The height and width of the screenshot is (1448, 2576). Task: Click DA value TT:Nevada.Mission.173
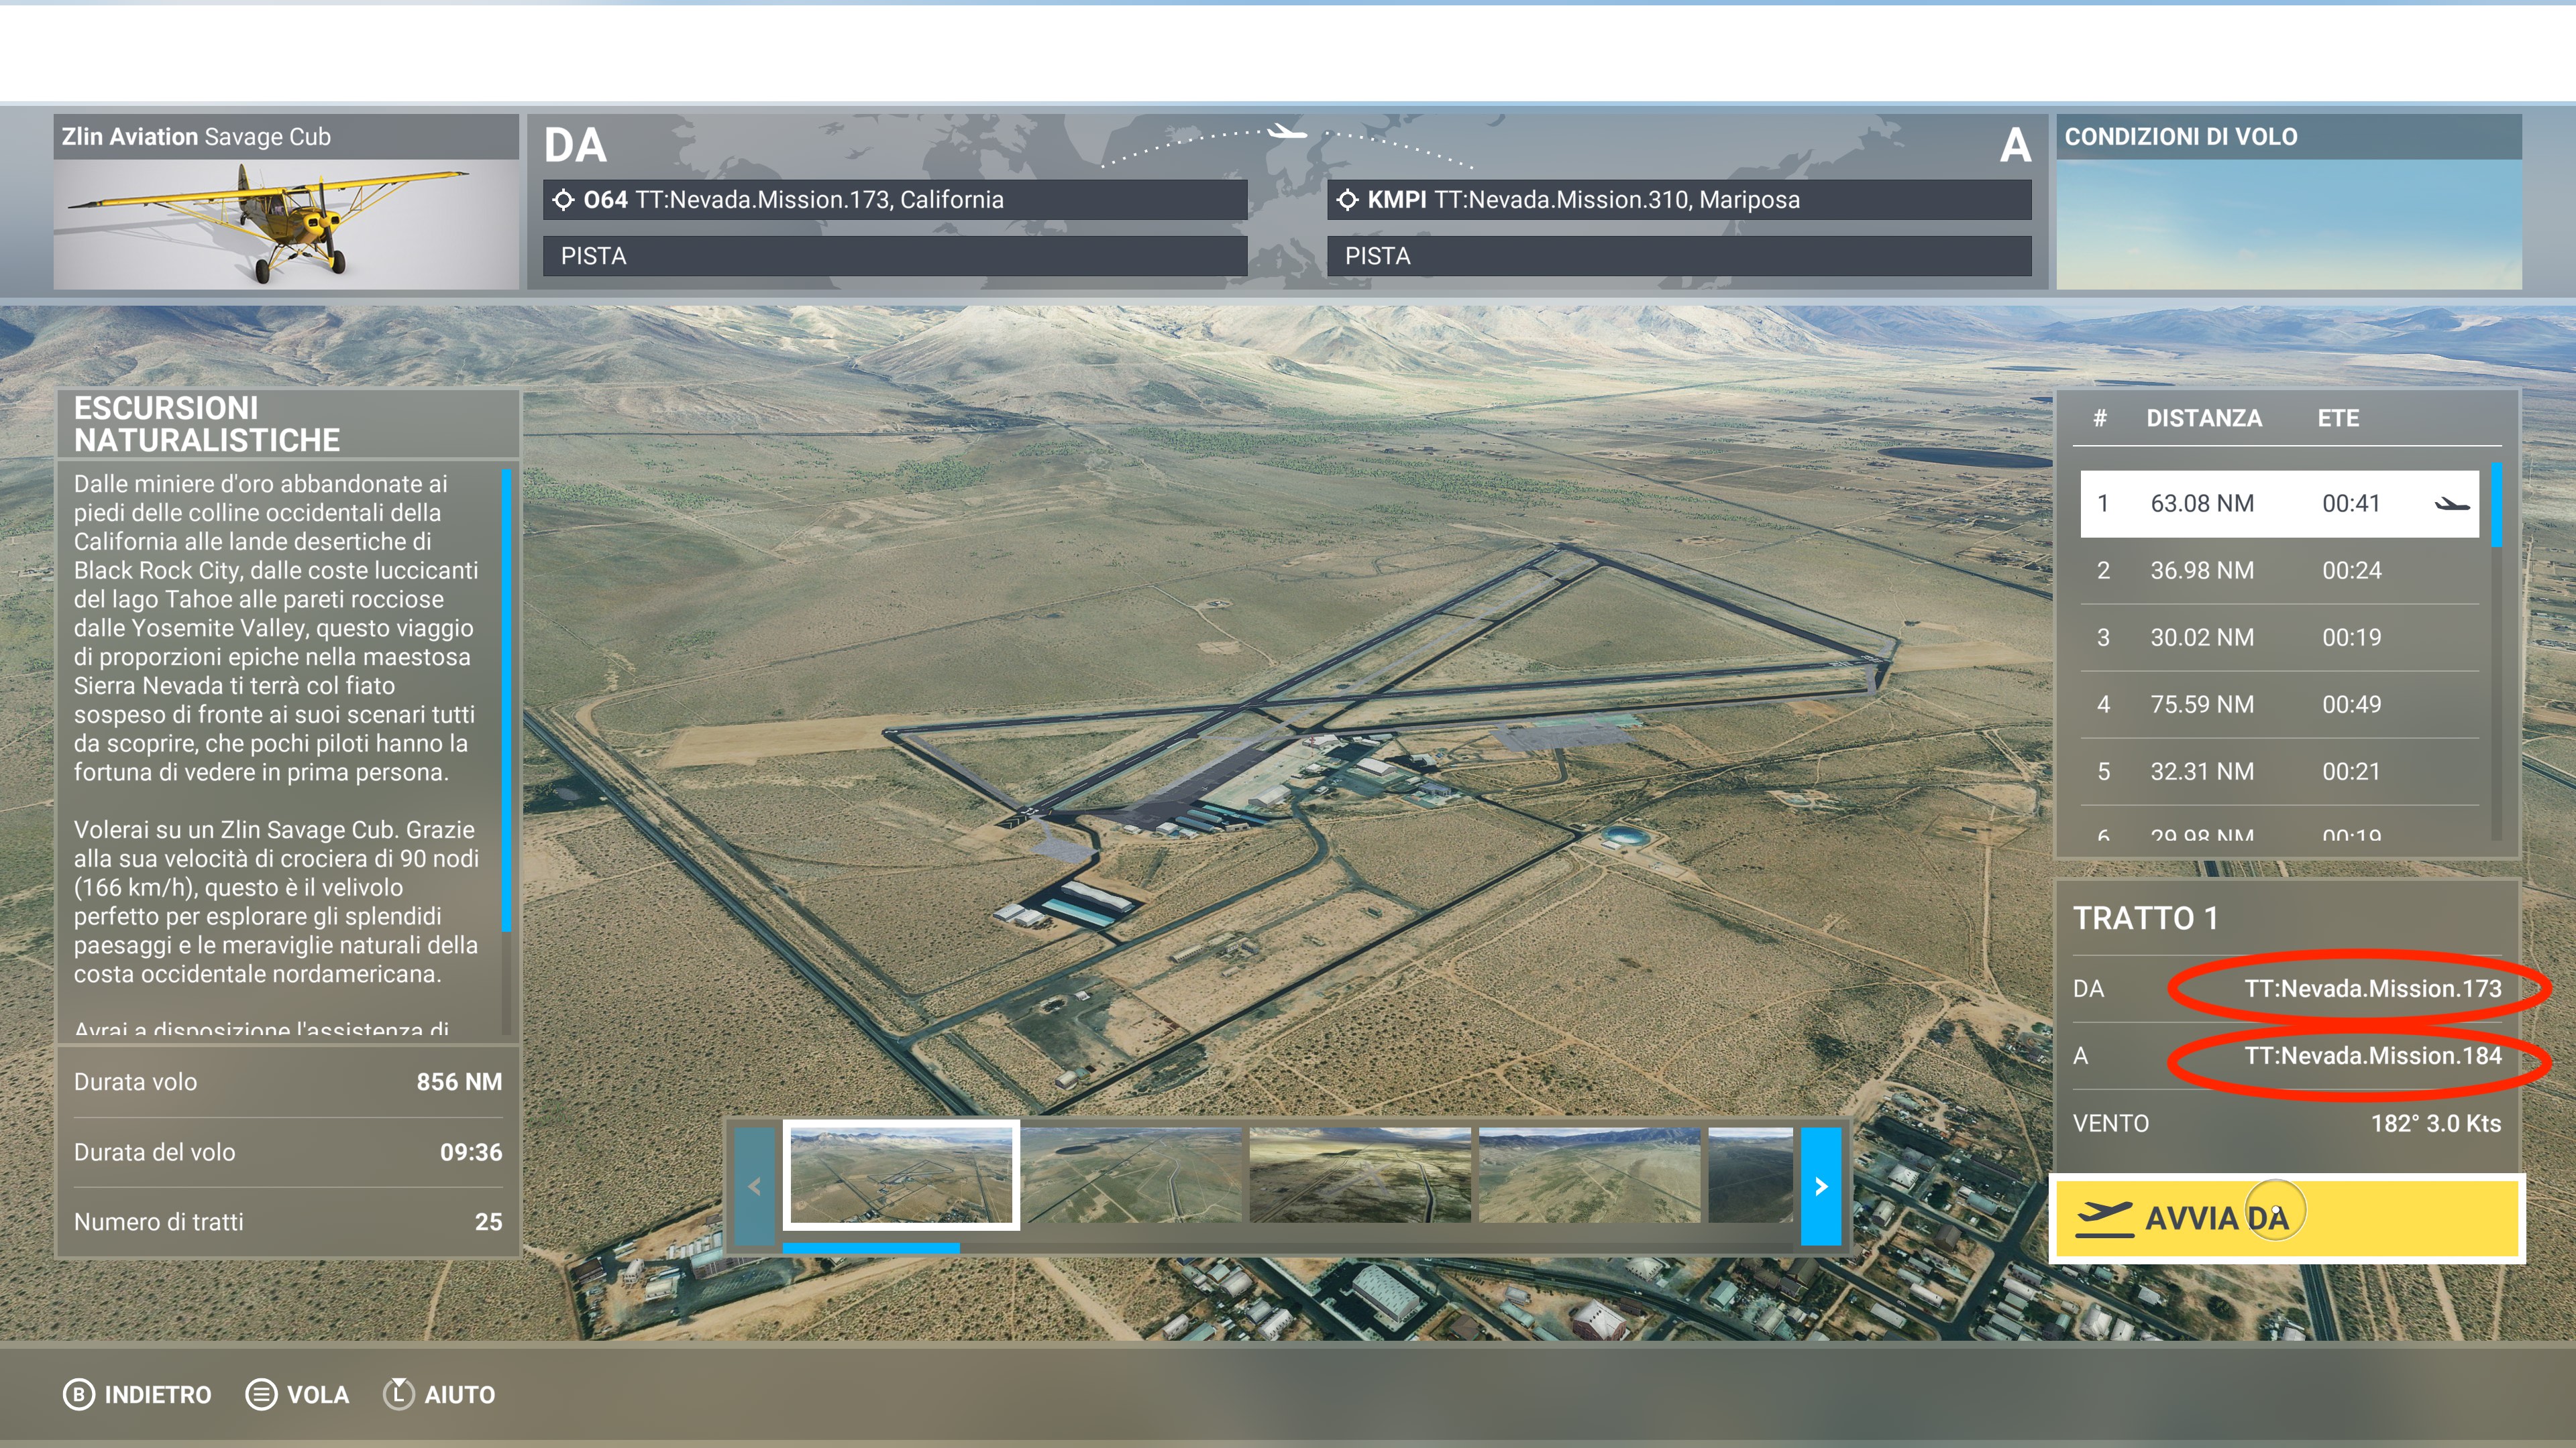point(2372,988)
